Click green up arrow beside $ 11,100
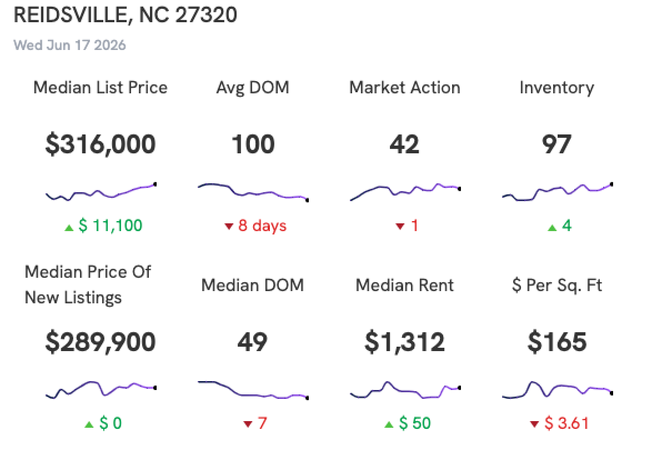Viewport: 652px width, 450px height. [x=69, y=227]
